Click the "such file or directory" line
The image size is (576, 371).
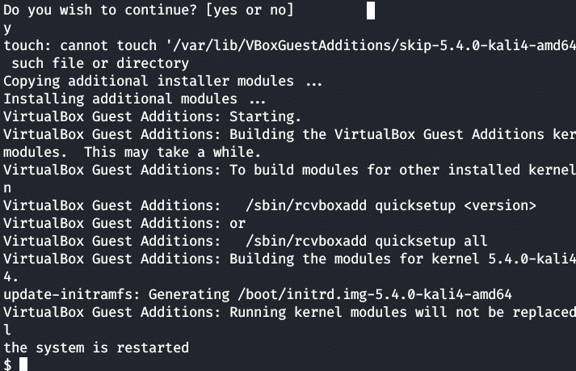(x=99, y=63)
